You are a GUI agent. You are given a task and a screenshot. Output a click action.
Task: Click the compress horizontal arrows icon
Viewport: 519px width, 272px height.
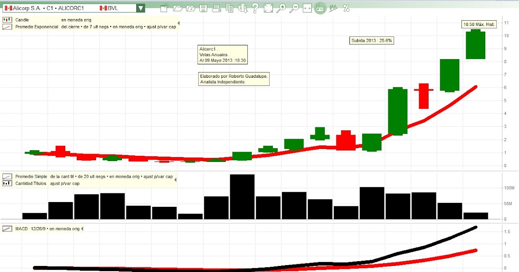pos(307,8)
